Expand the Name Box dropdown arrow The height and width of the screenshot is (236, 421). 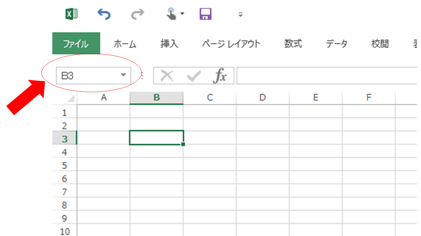123,75
